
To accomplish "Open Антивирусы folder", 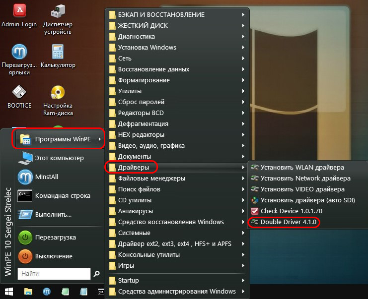I will click(177, 211).
